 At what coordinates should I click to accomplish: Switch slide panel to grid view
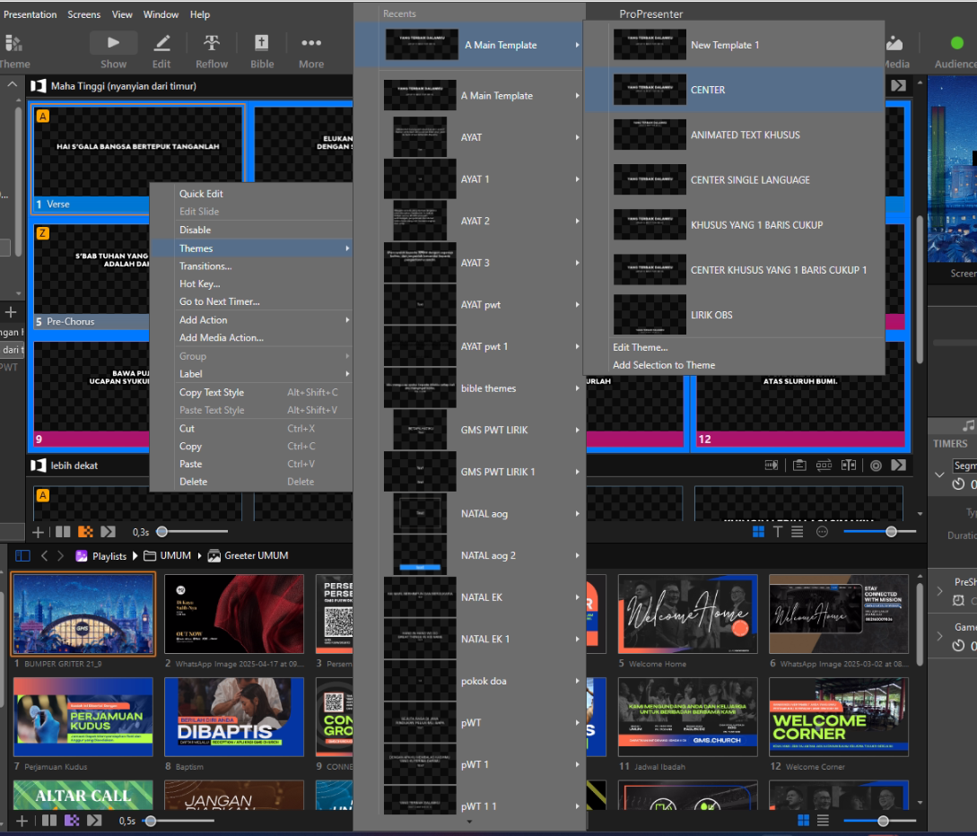(x=758, y=532)
